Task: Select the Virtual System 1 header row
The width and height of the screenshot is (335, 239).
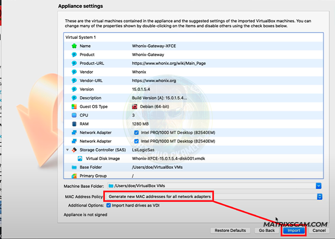Action: point(193,37)
